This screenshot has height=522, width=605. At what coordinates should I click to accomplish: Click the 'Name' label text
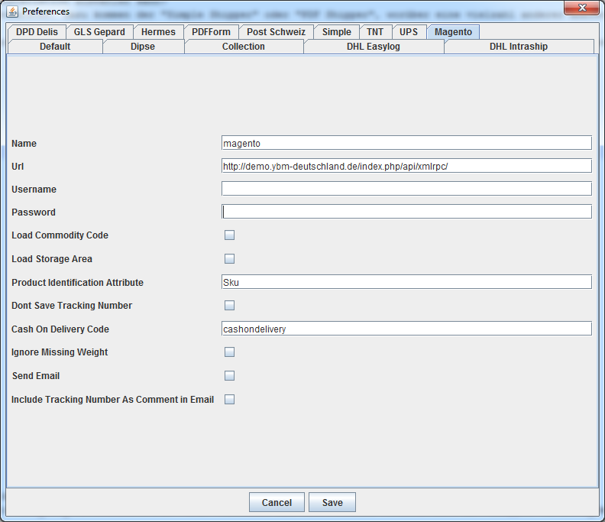tap(24, 143)
